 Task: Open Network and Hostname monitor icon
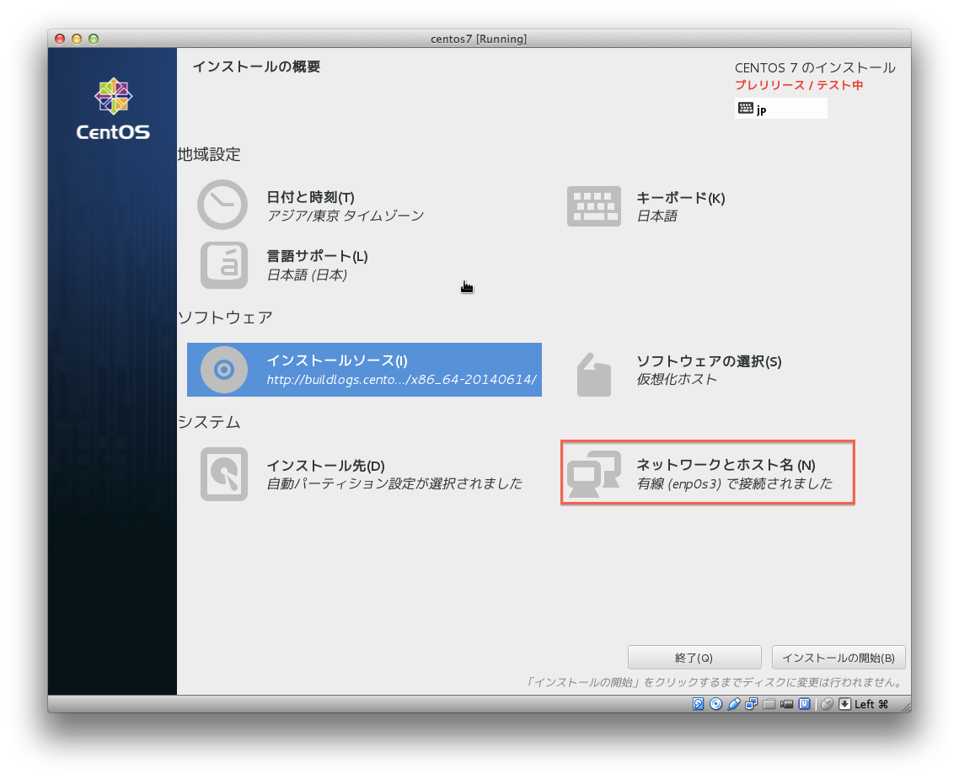click(x=594, y=473)
